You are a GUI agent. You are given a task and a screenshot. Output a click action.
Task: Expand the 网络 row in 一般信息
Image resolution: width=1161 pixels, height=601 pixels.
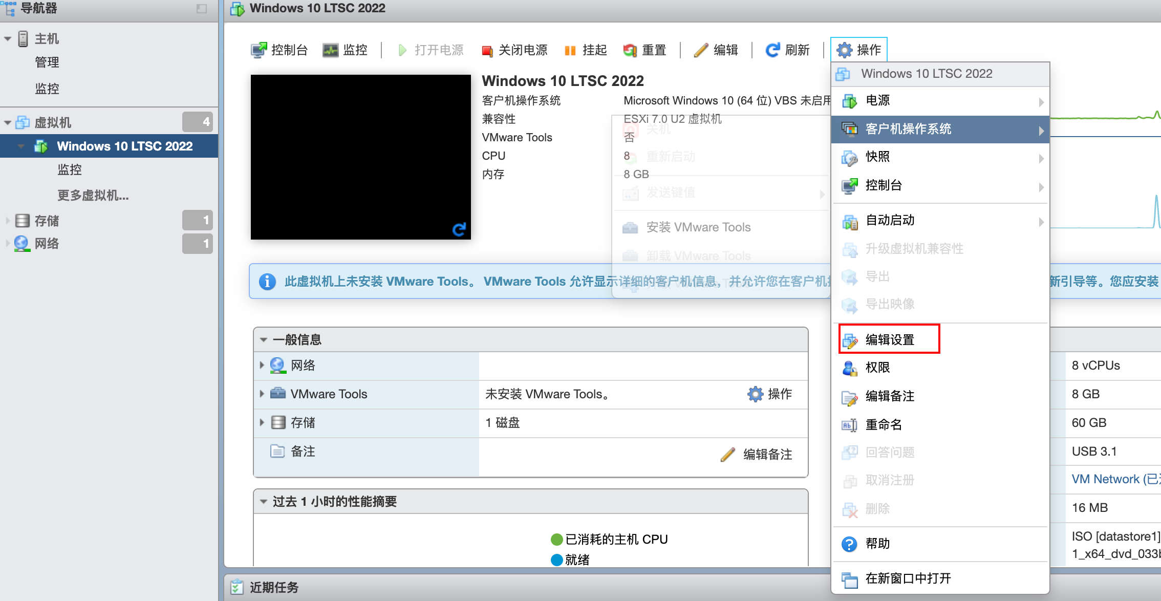262,366
